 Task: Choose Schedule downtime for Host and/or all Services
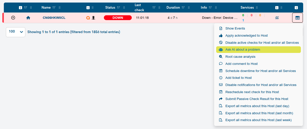point(258,71)
